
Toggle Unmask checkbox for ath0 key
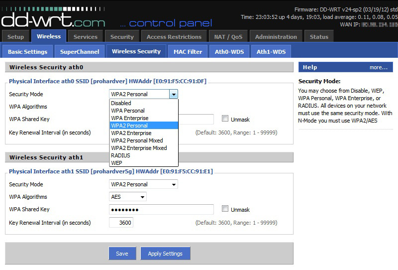click(225, 119)
